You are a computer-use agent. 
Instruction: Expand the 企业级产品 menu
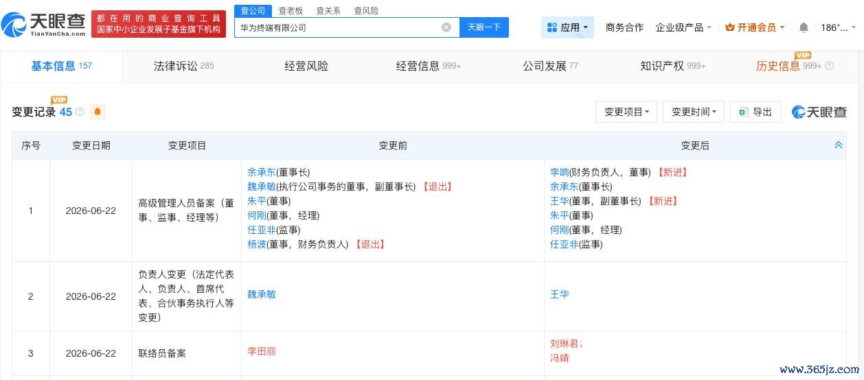tap(683, 27)
